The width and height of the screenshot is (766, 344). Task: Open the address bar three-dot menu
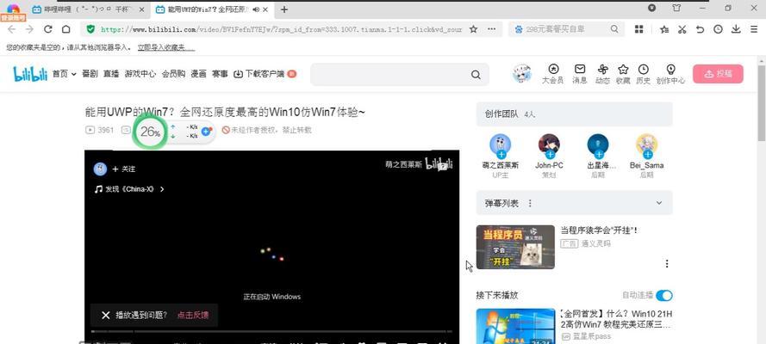point(492,29)
